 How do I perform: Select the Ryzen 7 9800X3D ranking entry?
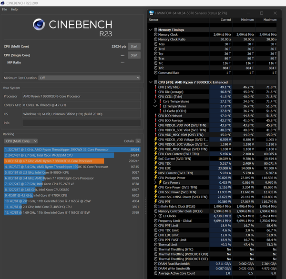[72, 161]
